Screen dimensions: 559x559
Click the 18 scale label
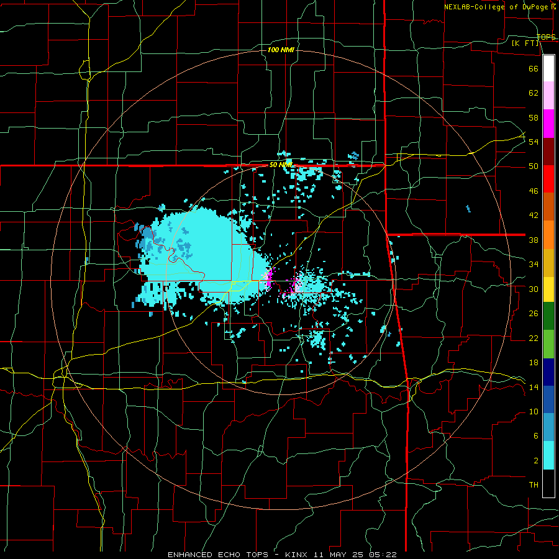pos(534,363)
